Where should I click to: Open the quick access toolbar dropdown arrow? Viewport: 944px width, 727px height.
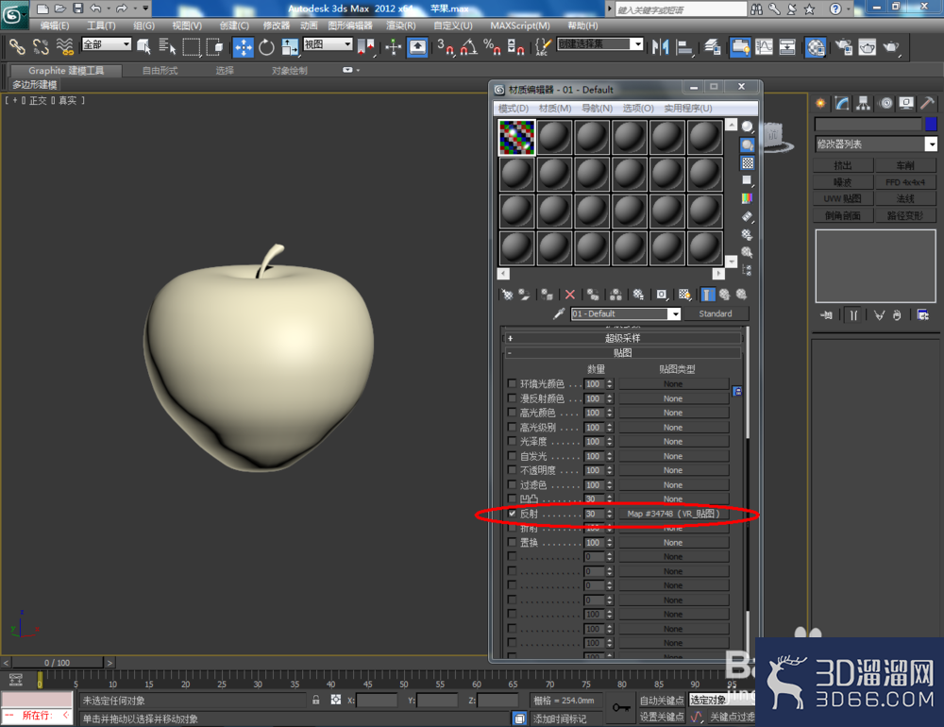point(145,8)
